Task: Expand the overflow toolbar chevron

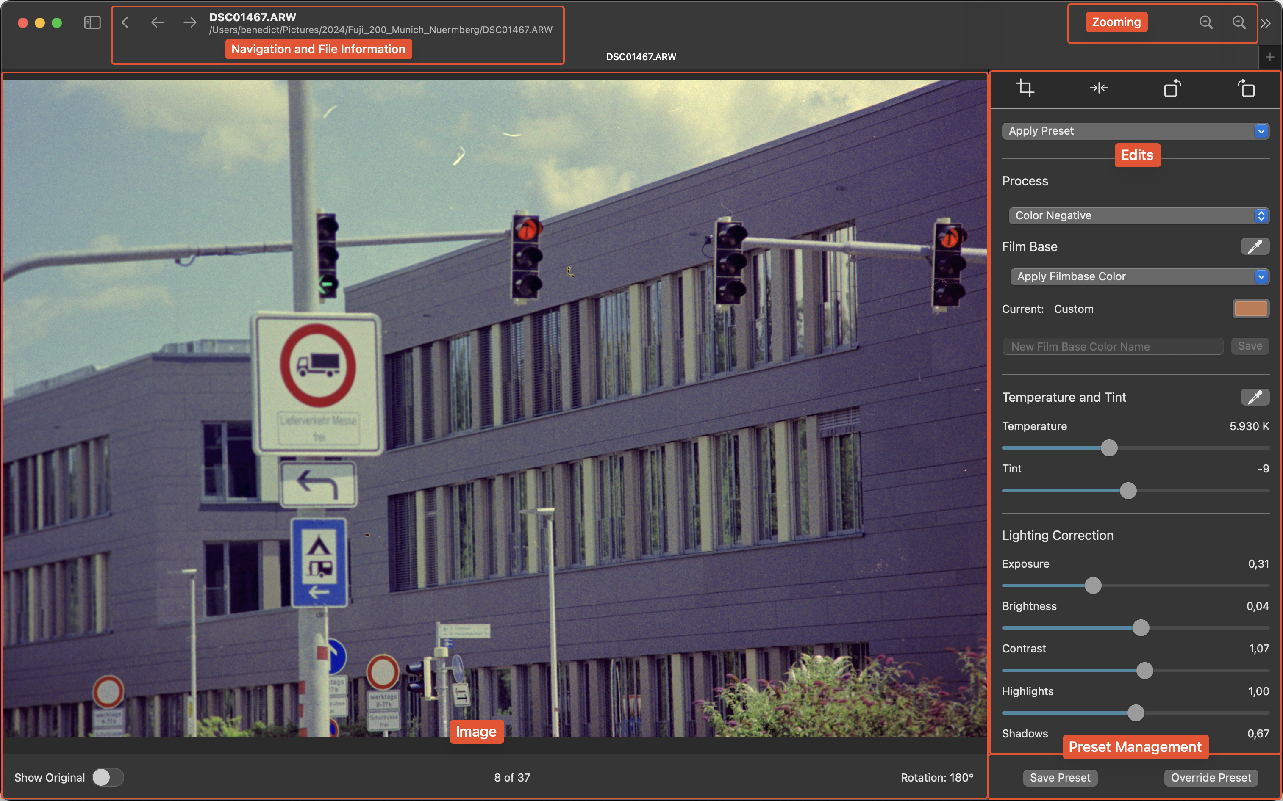Action: coord(1266,23)
